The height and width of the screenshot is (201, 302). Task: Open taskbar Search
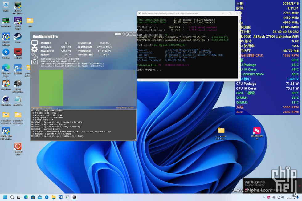click(12, 197)
